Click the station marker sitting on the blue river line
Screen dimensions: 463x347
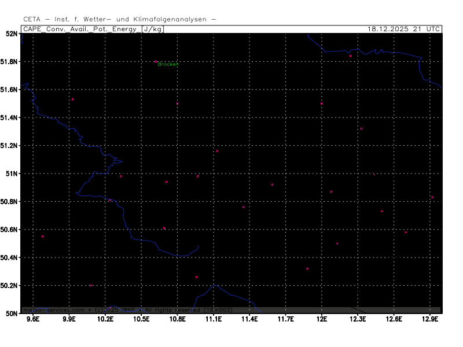click(x=109, y=200)
